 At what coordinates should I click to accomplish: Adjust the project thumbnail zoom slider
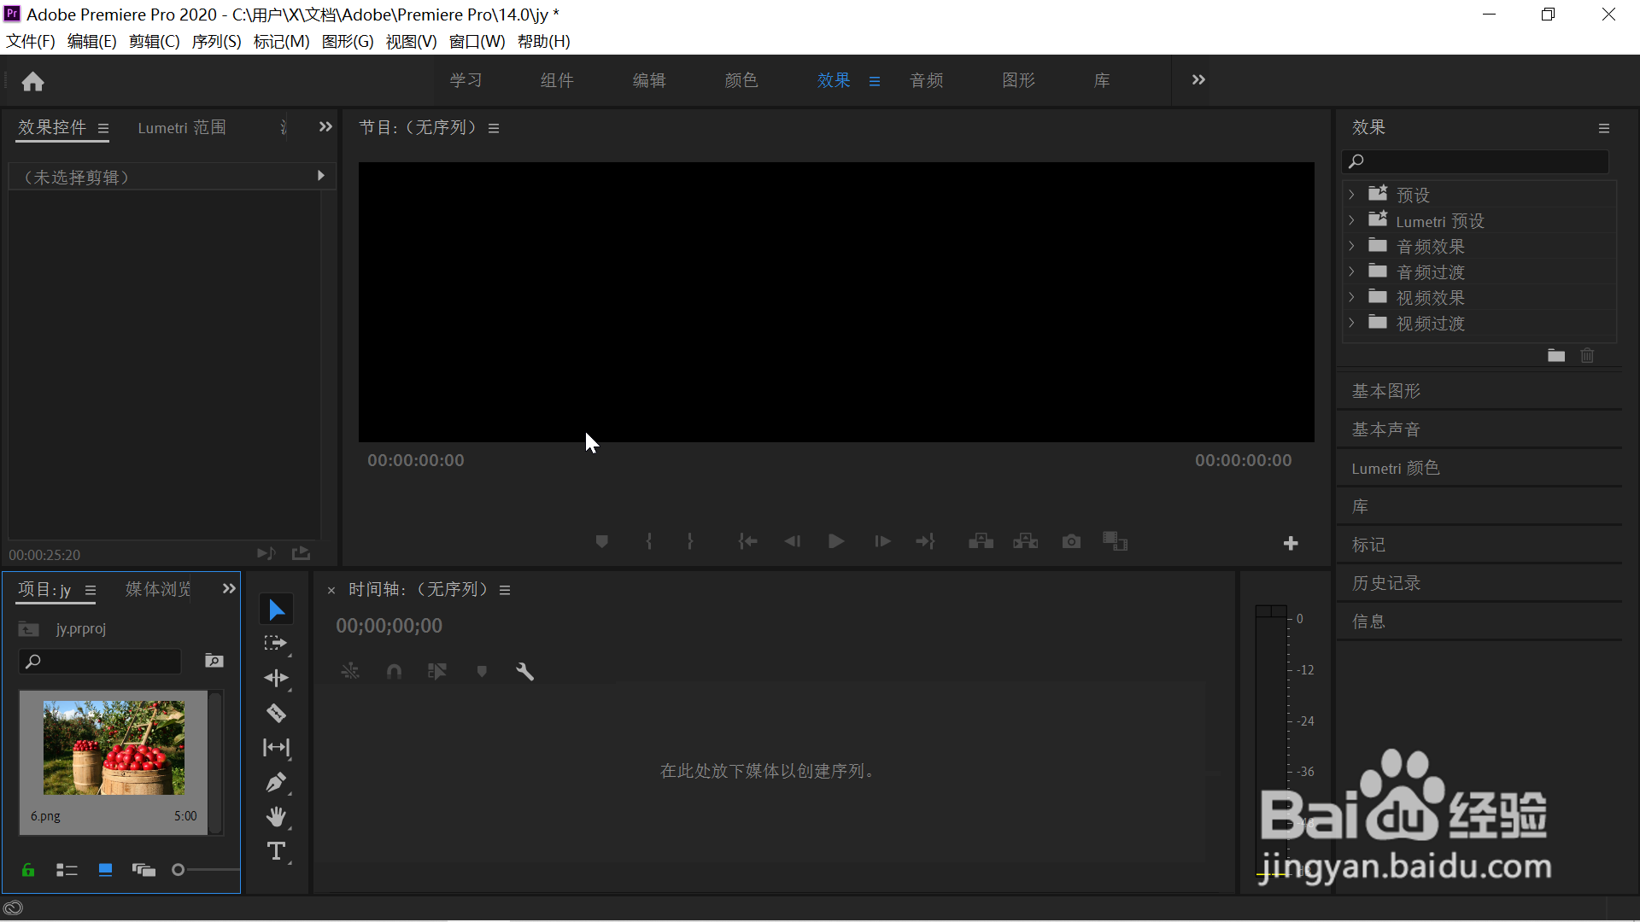179,870
